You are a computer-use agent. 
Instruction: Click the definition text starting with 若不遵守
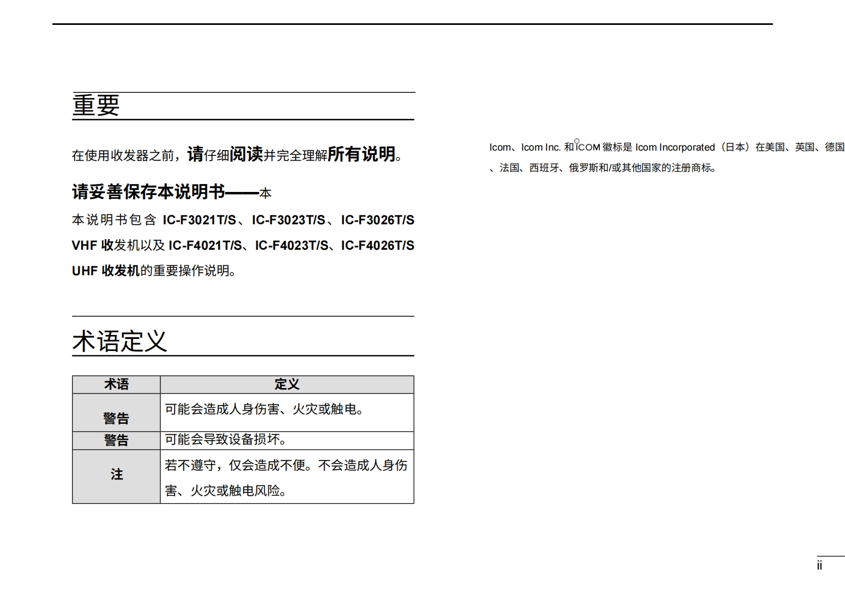[286, 466]
